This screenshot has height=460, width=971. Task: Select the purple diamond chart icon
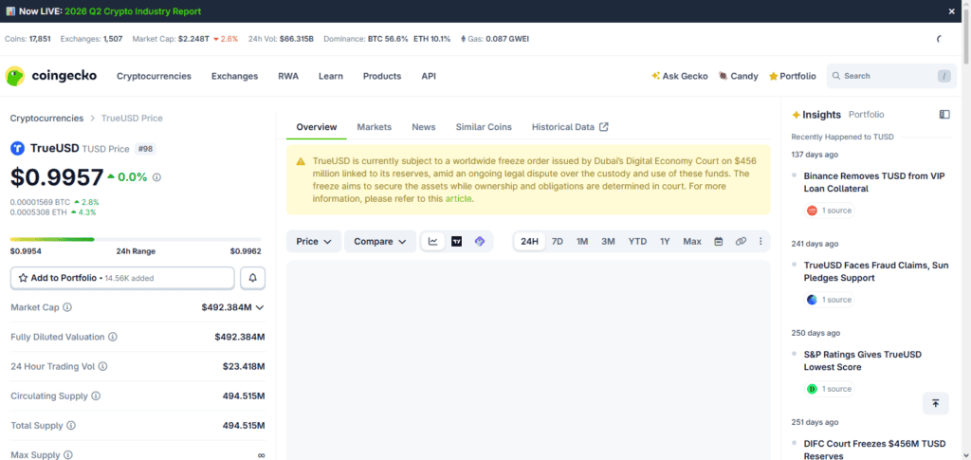pyautogui.click(x=479, y=242)
